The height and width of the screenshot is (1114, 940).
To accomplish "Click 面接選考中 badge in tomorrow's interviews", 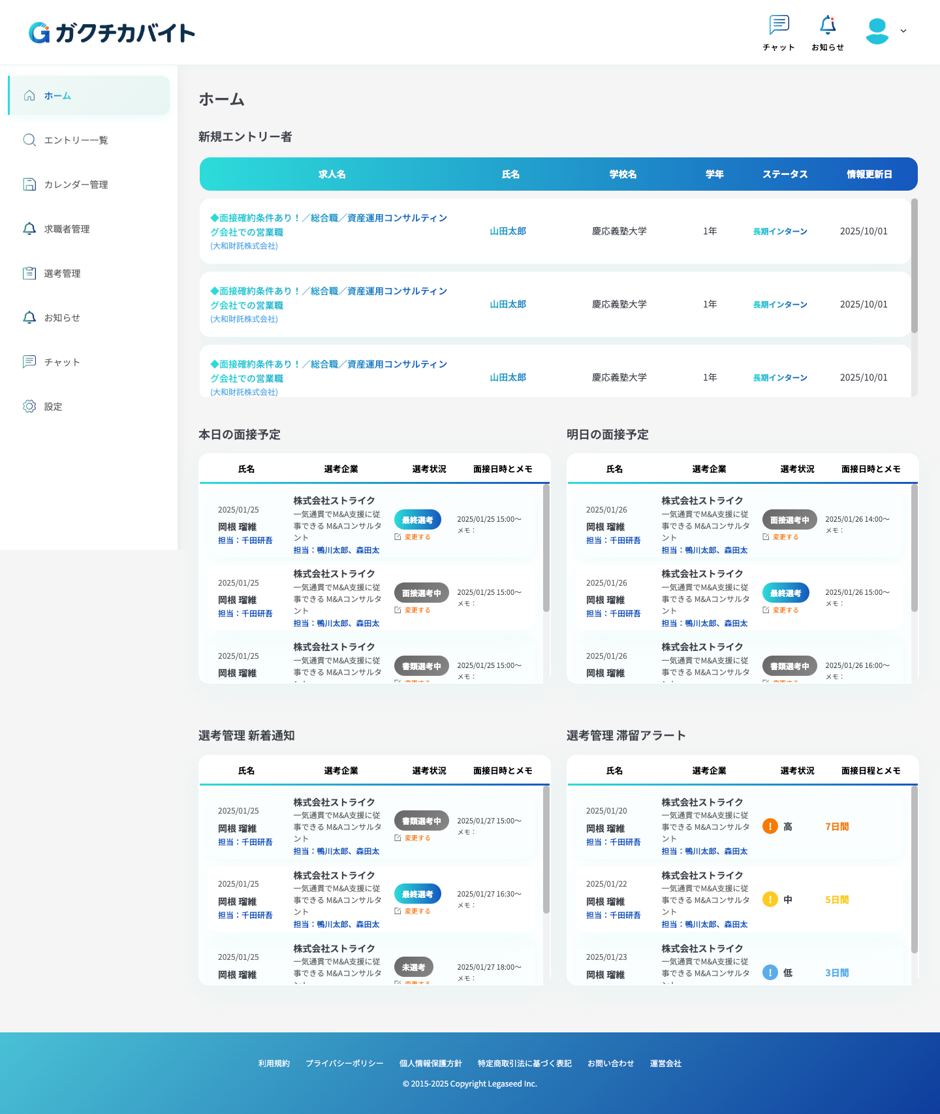I will pyautogui.click(x=789, y=520).
